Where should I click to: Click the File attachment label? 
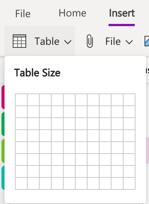point(113,41)
